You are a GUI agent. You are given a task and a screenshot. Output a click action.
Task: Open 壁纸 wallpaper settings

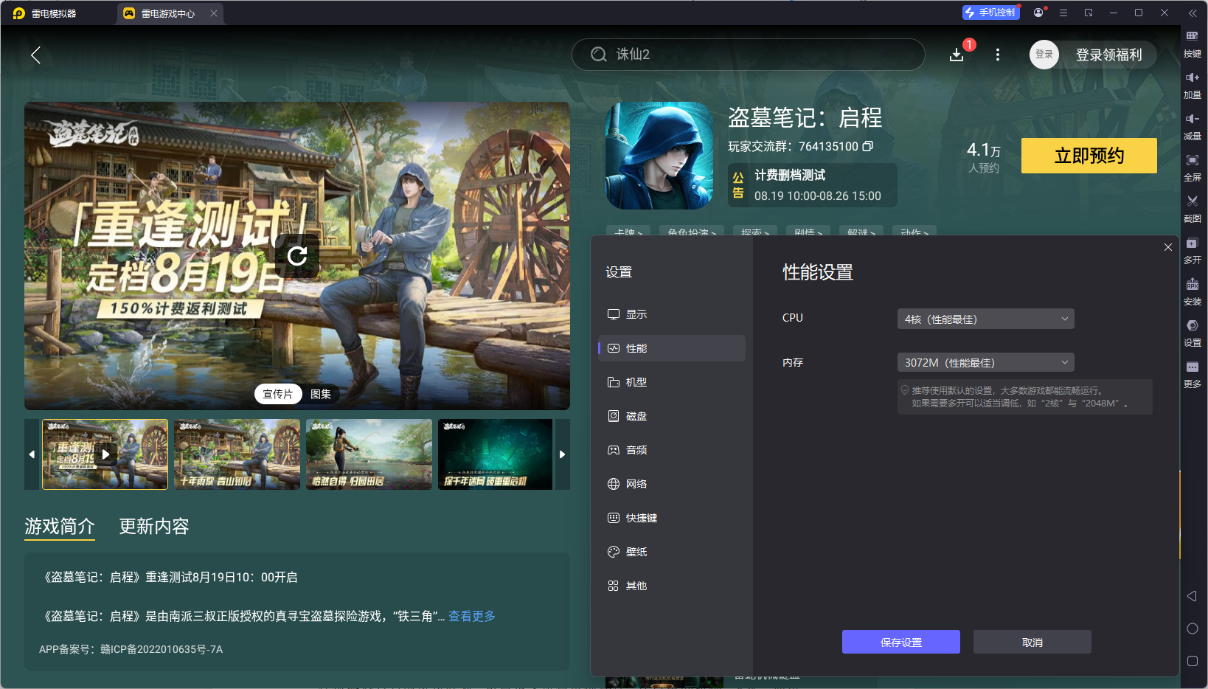coord(672,552)
